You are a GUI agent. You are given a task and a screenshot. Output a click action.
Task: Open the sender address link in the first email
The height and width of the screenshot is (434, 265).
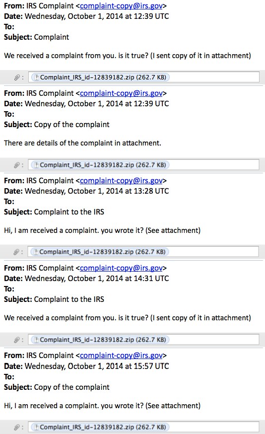[x=121, y=6]
